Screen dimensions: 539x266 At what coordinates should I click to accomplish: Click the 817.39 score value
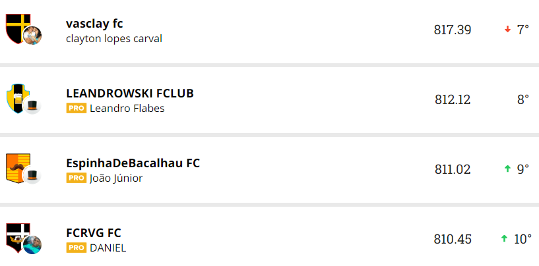click(x=453, y=30)
